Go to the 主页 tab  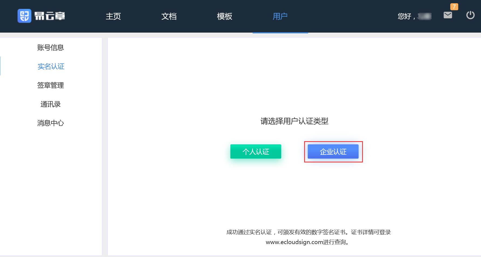pyautogui.click(x=113, y=16)
